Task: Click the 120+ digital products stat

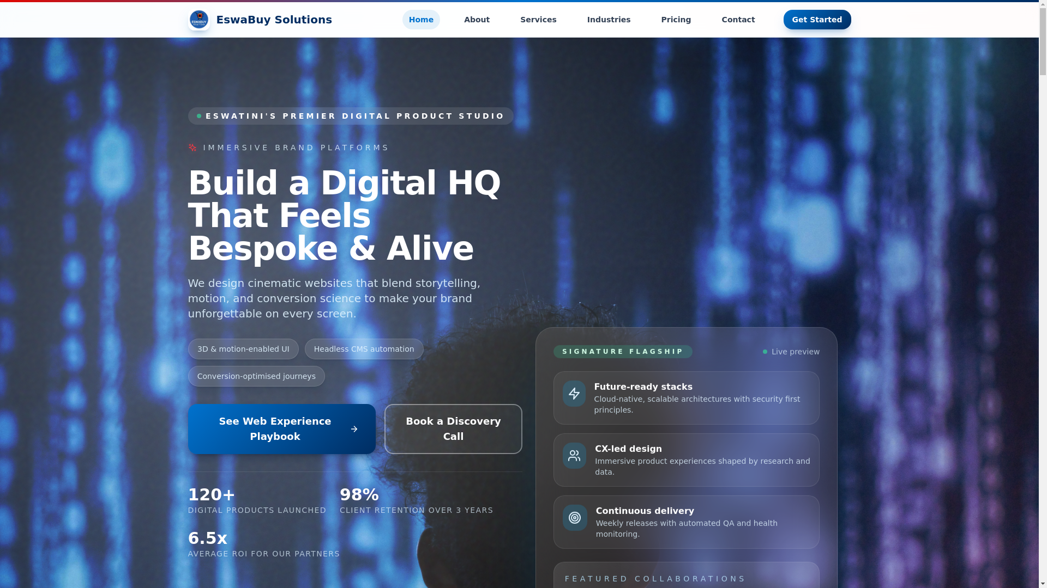Action: (257, 500)
